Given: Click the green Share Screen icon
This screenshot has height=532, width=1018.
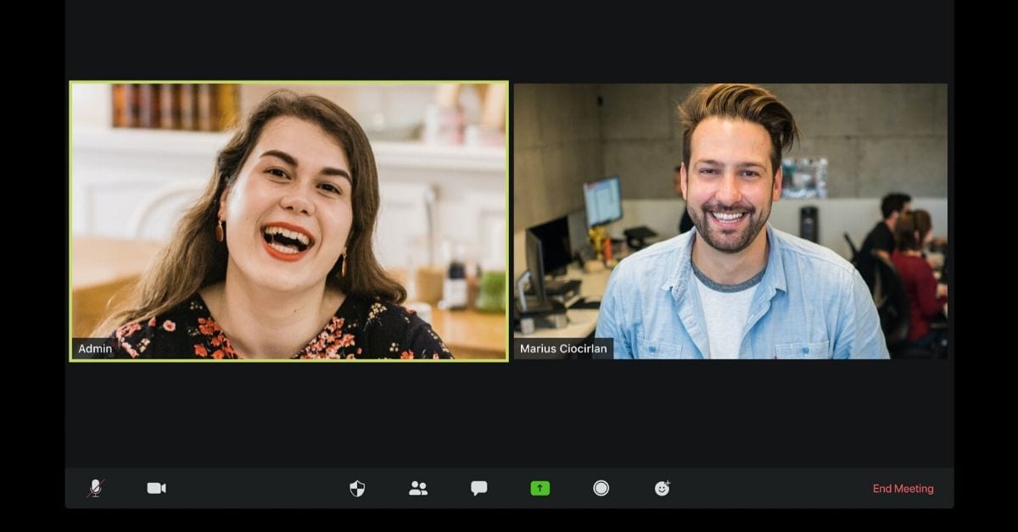Looking at the screenshot, I should coord(540,488).
